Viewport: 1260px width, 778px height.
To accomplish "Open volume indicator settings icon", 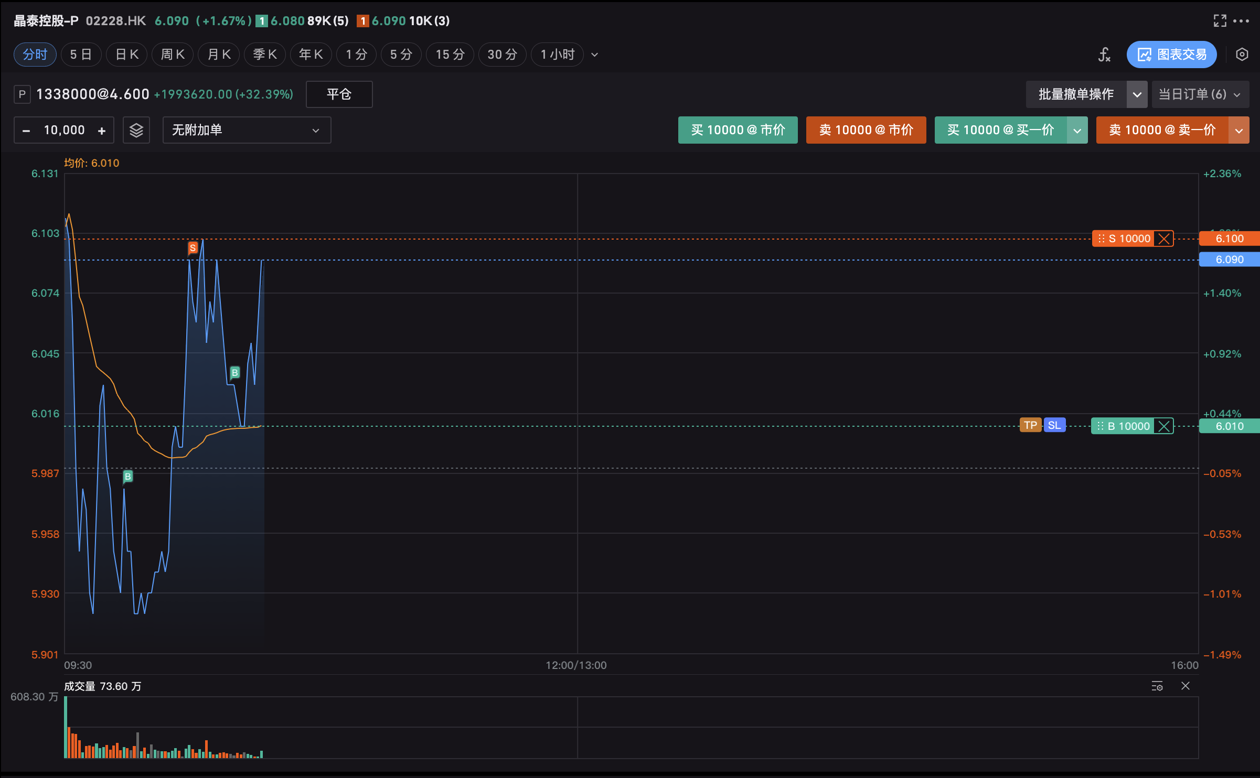I will tap(1157, 686).
